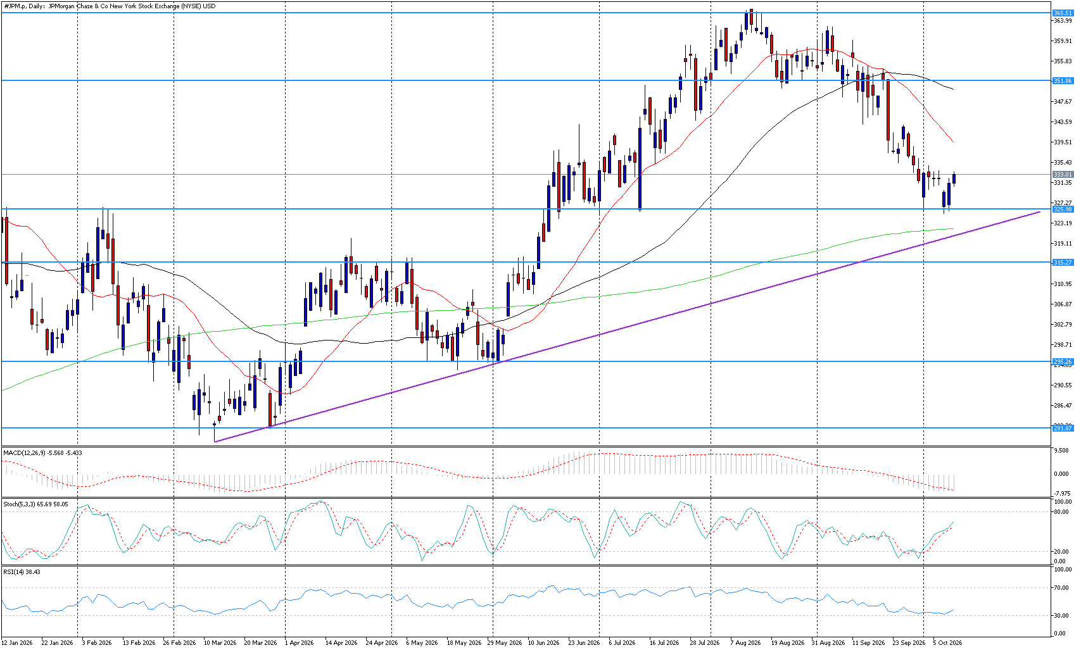The height and width of the screenshot is (650, 1081).
Task: Select the RSI(14) 38.43 indicator label
Action: (x=22, y=572)
